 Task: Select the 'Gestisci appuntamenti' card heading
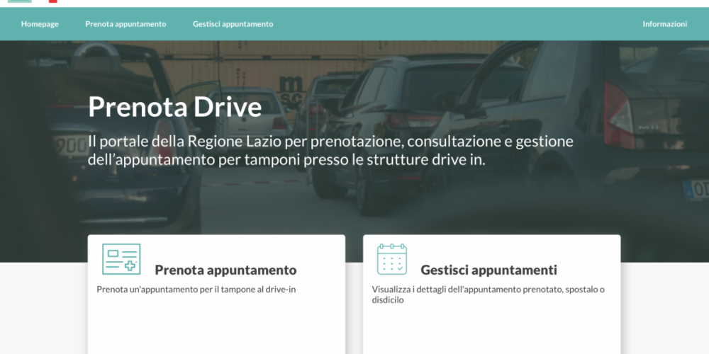tap(489, 270)
